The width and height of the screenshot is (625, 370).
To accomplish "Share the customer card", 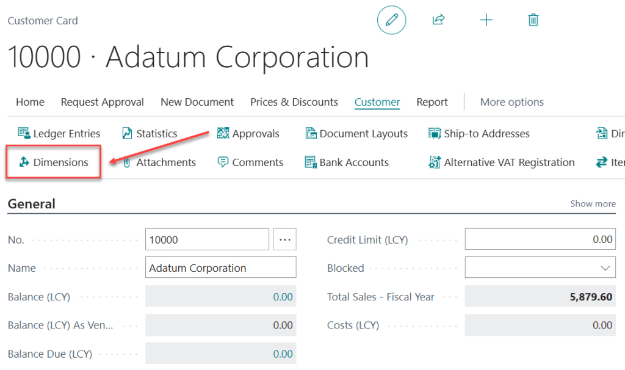I will tap(438, 20).
